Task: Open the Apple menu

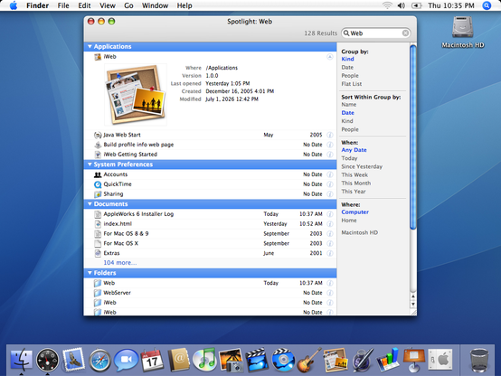Action: pyautogui.click(x=14, y=5)
